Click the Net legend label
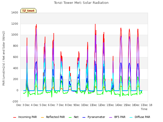 point(76,117)
